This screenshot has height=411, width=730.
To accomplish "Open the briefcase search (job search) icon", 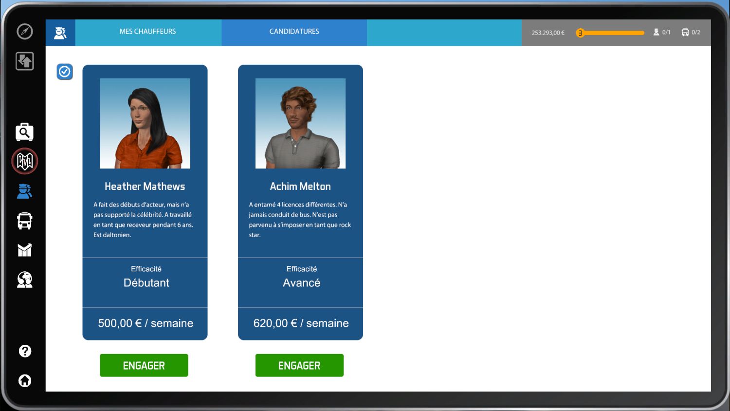I will (24, 132).
